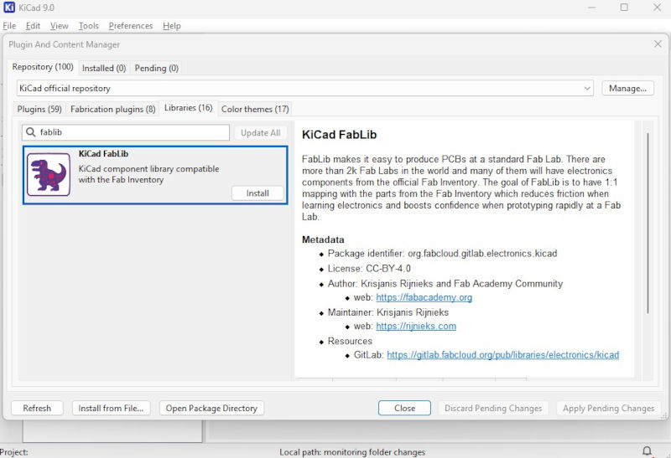671x458 pixels.
Task: Open the https://fabacademy.org link
Action: pos(424,297)
